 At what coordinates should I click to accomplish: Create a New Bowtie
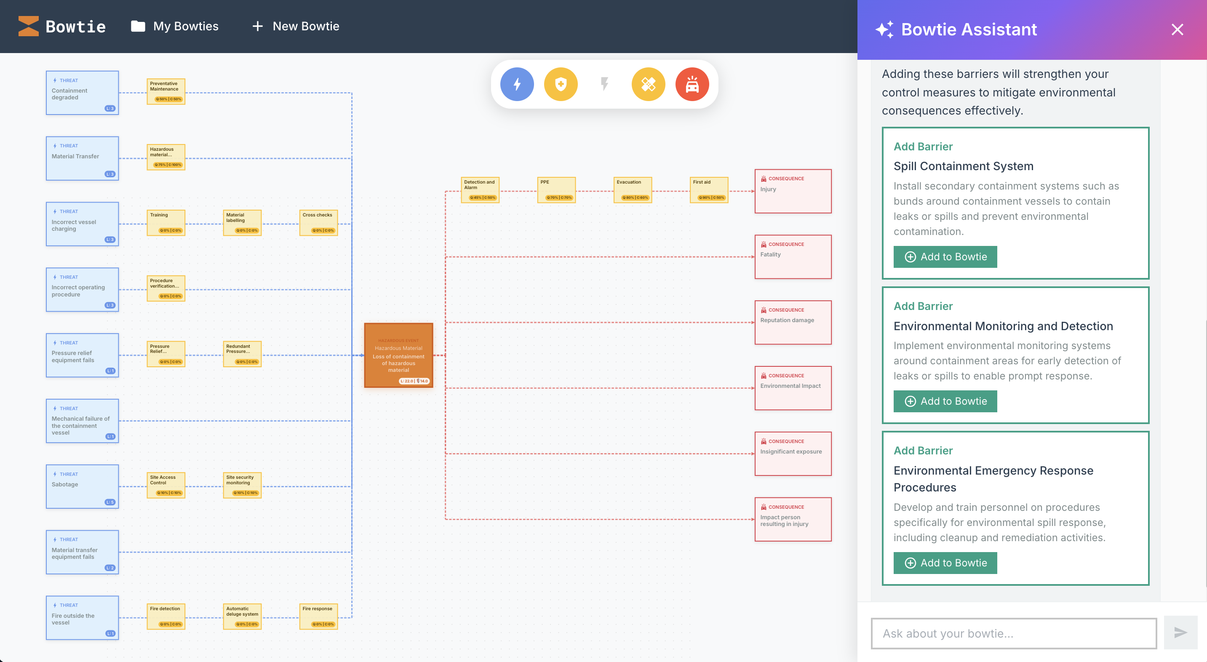point(295,26)
